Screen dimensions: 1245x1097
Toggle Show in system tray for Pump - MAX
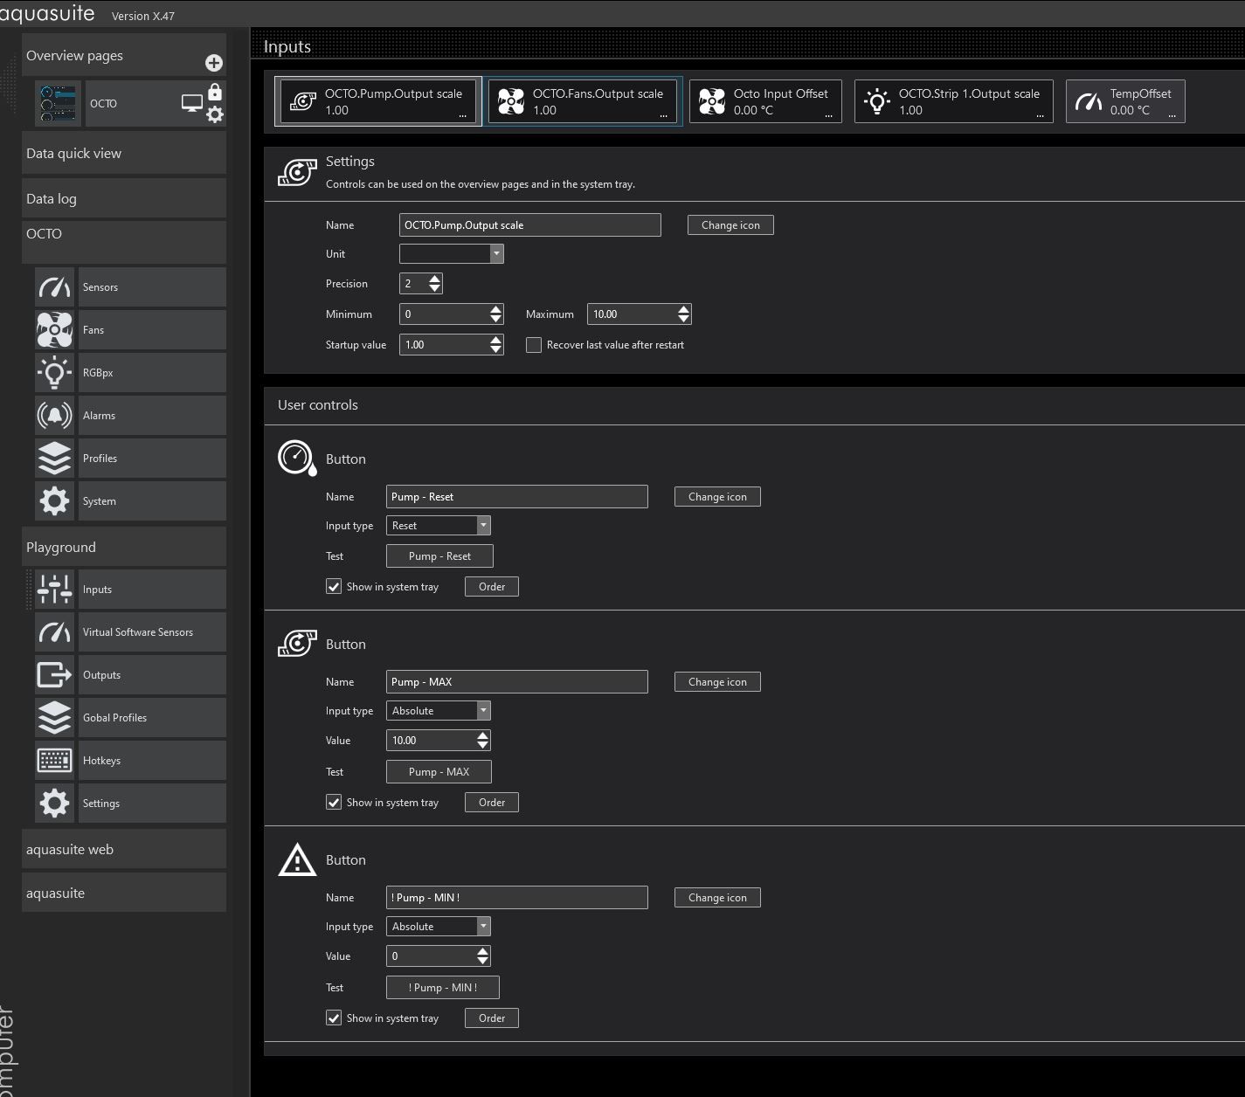click(334, 803)
